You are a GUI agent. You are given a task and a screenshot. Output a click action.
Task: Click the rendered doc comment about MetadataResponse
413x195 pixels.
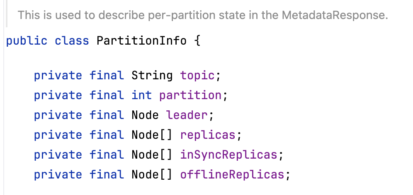203,16
